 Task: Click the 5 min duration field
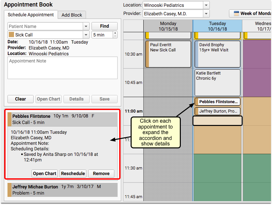coord(102,35)
